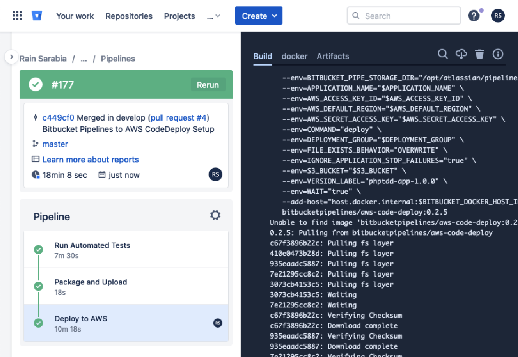518x357 pixels.
Task: Click the #177 pipeline number
Action: [62, 84]
